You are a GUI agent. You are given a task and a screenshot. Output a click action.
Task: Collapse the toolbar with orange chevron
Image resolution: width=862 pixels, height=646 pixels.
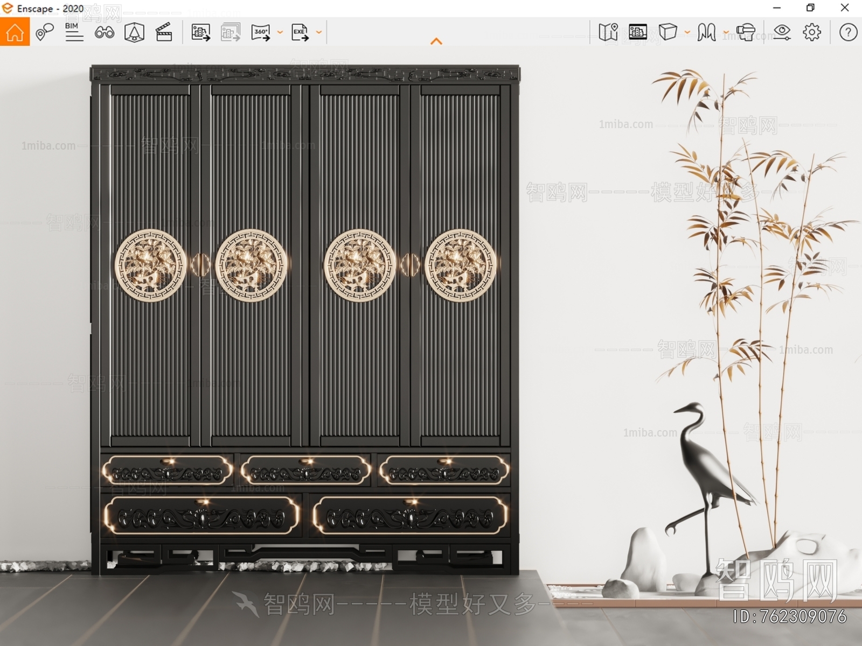point(436,41)
